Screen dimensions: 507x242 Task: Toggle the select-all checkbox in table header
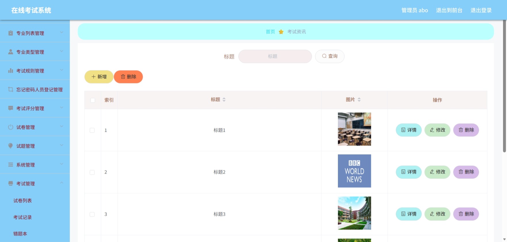point(93,100)
